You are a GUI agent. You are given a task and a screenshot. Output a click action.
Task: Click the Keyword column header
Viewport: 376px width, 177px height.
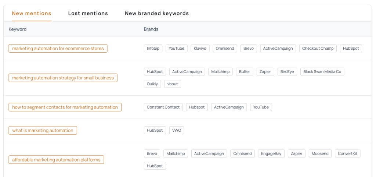18,29
